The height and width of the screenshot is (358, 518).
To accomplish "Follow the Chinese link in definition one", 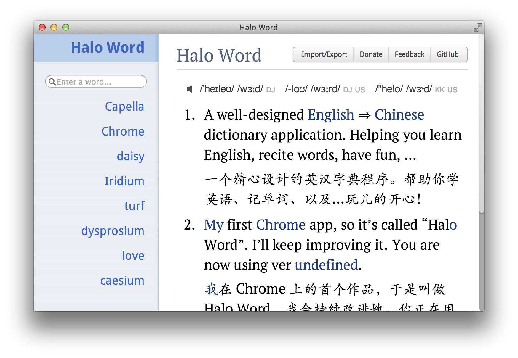I will 399,115.
